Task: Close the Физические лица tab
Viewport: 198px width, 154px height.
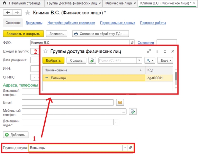Action: point(135,3)
